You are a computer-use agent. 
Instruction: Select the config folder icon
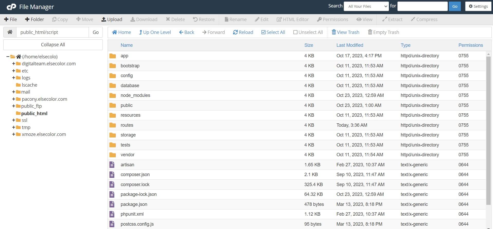(x=113, y=76)
